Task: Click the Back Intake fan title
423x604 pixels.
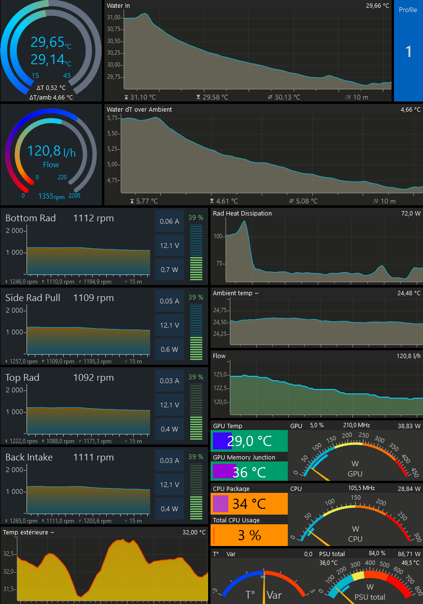Action: pyautogui.click(x=29, y=457)
